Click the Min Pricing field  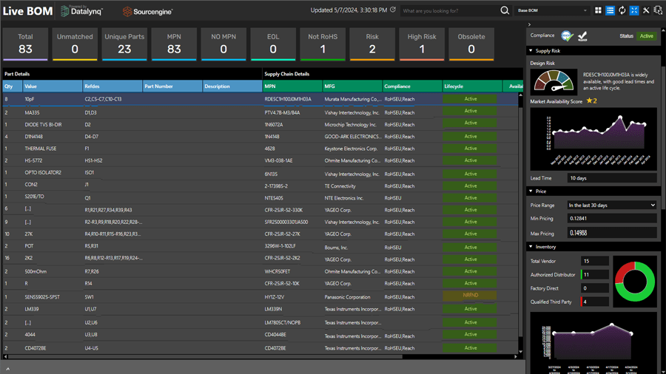point(612,218)
